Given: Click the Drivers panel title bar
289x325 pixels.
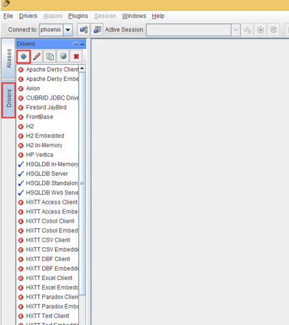Looking at the screenshot, I should [51, 44].
